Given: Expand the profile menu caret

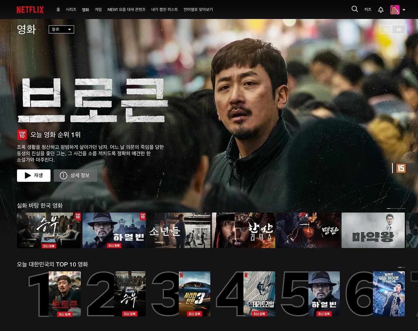Looking at the screenshot, I should (x=404, y=10).
